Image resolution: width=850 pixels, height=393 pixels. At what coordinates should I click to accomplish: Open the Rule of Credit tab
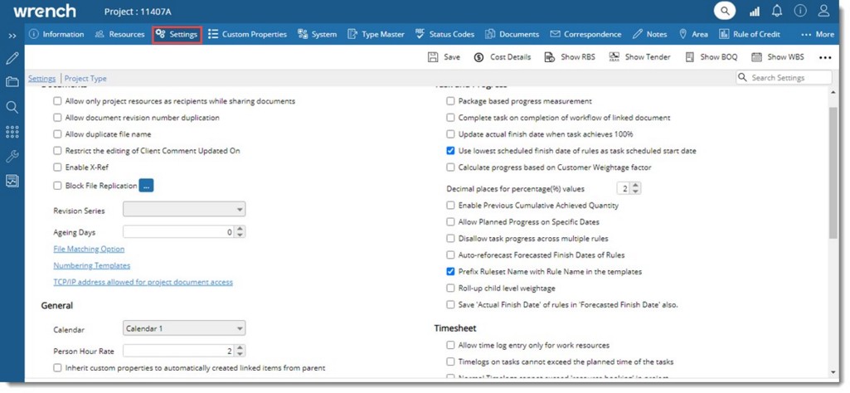[750, 35]
